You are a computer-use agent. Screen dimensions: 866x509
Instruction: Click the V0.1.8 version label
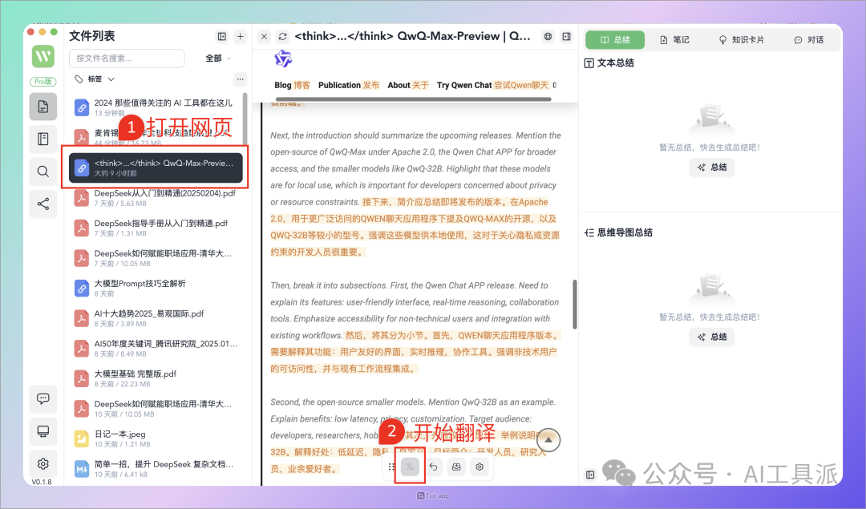click(x=42, y=482)
